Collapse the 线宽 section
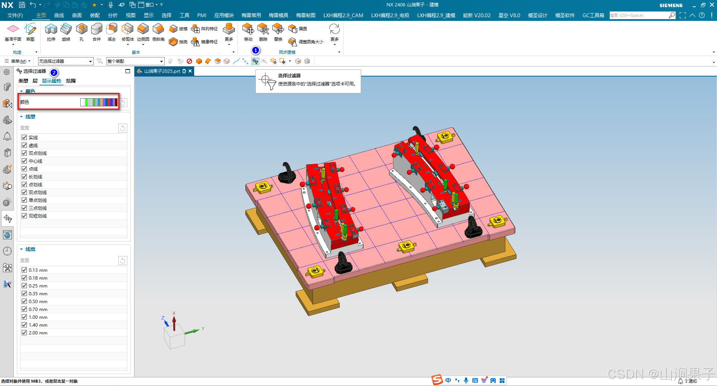Screen dimensions: 717x386 click(21, 249)
